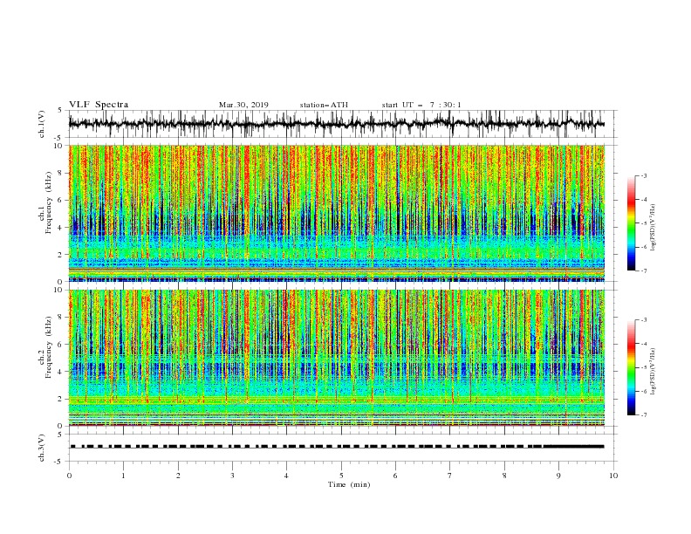The image size is (691, 534).
Task: Click the "ch.1(V)" axis label
Action: point(43,124)
